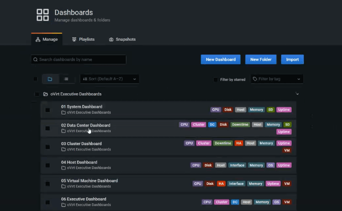Screen dimensions: 342x211
Task: Select the 04 Host Dashboard checkbox
Action: 47,165
